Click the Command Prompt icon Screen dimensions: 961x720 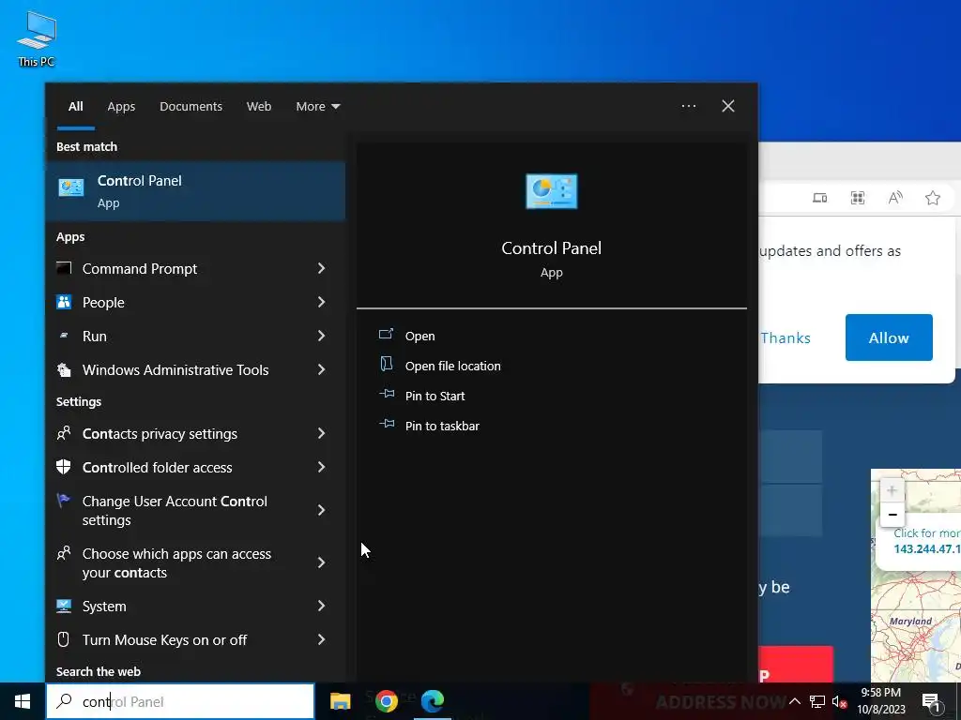(x=64, y=268)
